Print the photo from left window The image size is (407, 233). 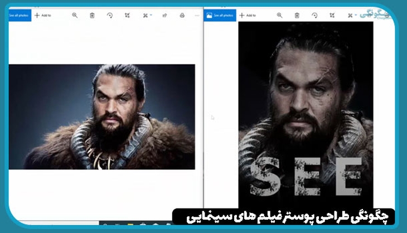tap(182, 16)
